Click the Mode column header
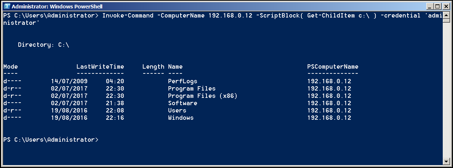The width and height of the screenshot is (453, 168). coord(11,66)
